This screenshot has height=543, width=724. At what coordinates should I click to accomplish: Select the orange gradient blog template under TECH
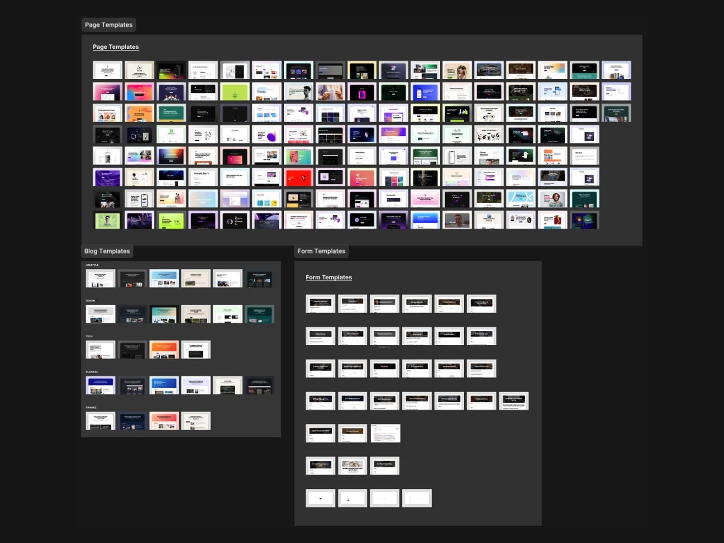coord(164,348)
